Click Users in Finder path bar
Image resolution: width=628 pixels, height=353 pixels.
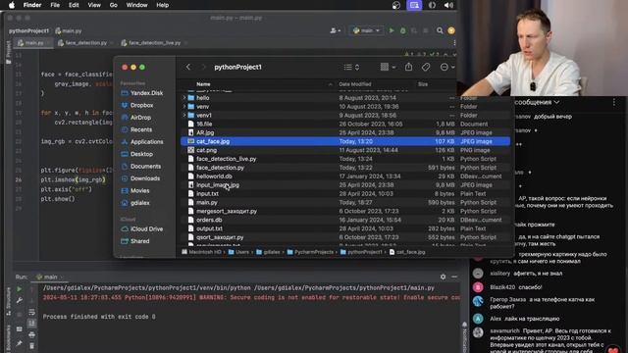(x=238, y=252)
